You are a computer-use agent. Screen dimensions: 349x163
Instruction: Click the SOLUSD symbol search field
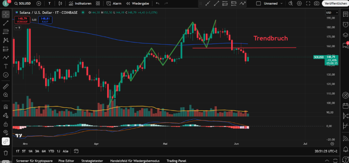pos(24,3)
